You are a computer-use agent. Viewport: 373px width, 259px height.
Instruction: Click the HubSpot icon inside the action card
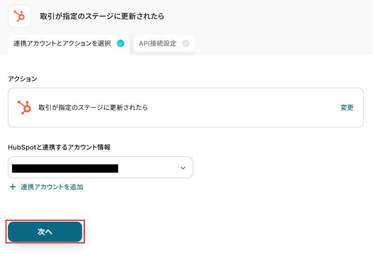(24, 108)
